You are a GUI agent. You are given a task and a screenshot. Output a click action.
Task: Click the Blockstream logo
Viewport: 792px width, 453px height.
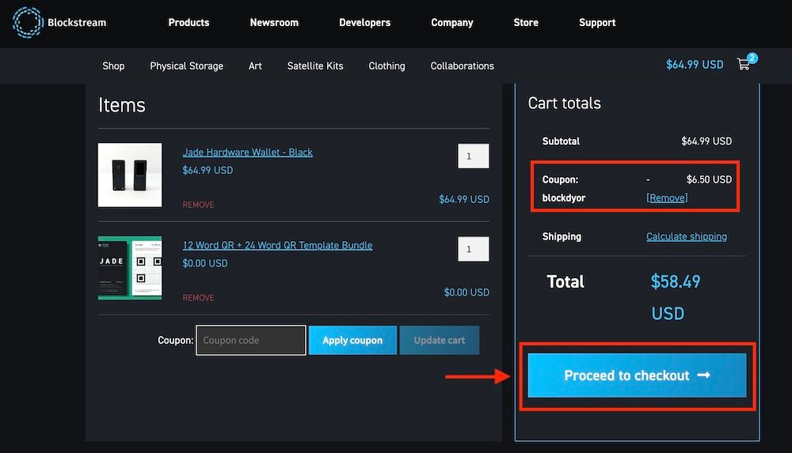pyautogui.click(x=59, y=22)
